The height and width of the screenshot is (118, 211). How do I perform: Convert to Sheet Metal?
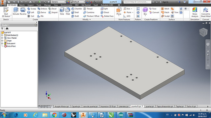pyautogui.click(x=206, y=12)
